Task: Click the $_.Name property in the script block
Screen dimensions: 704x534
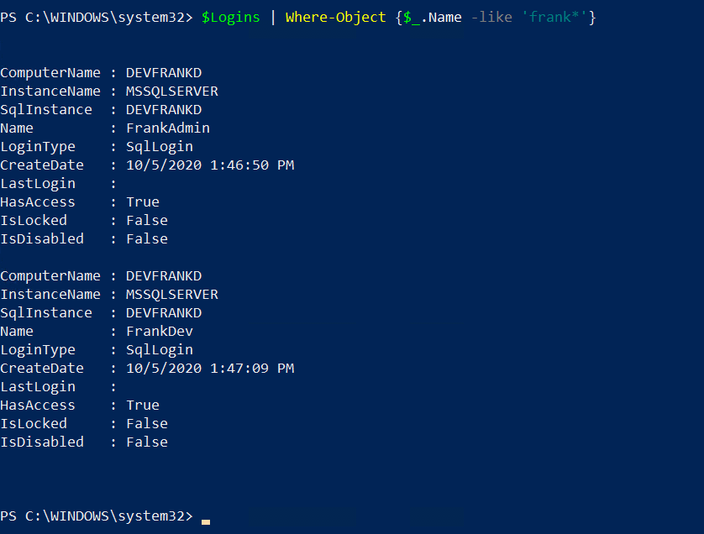Action: coord(433,17)
